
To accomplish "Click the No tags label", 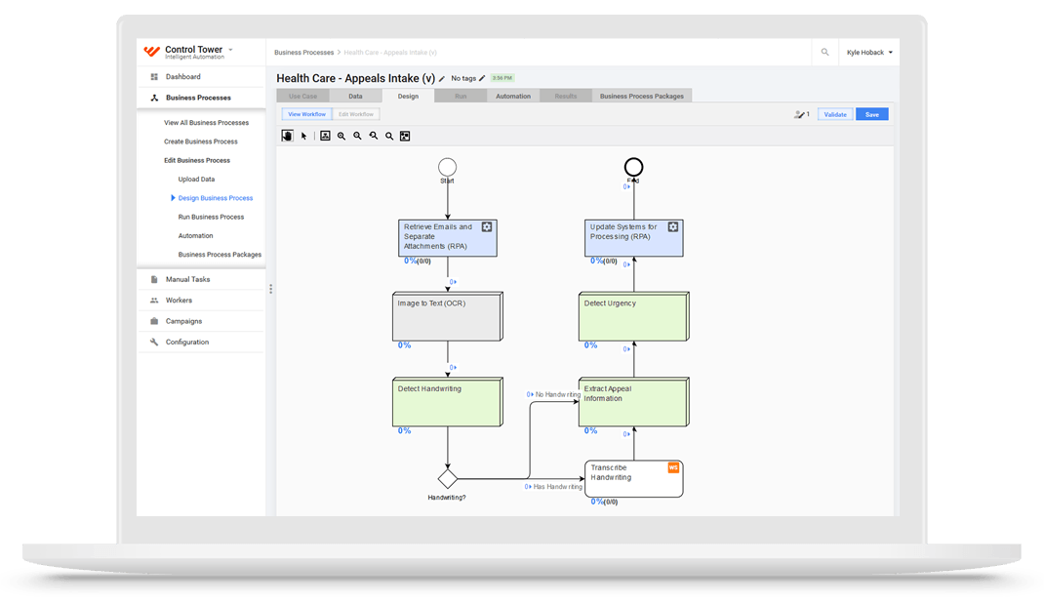I will (463, 78).
